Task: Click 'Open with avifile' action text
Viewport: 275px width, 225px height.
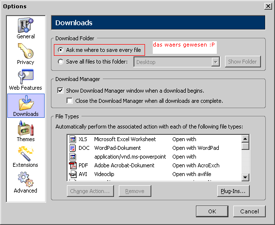Action: 192,174
